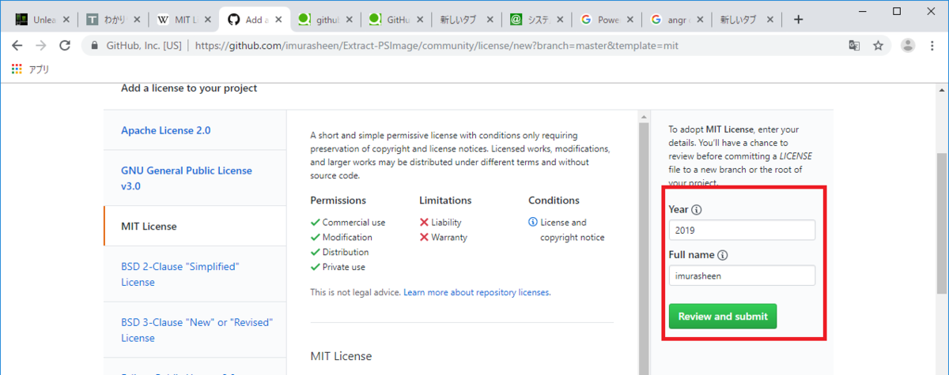This screenshot has width=949, height=375.
Task: Open 'Learn more about repository licenses' link
Action: [x=477, y=292]
